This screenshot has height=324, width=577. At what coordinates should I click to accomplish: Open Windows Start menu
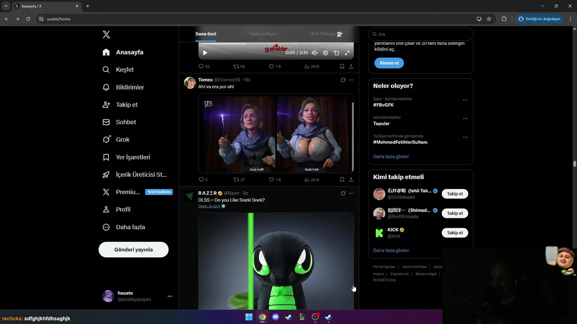tap(249, 317)
